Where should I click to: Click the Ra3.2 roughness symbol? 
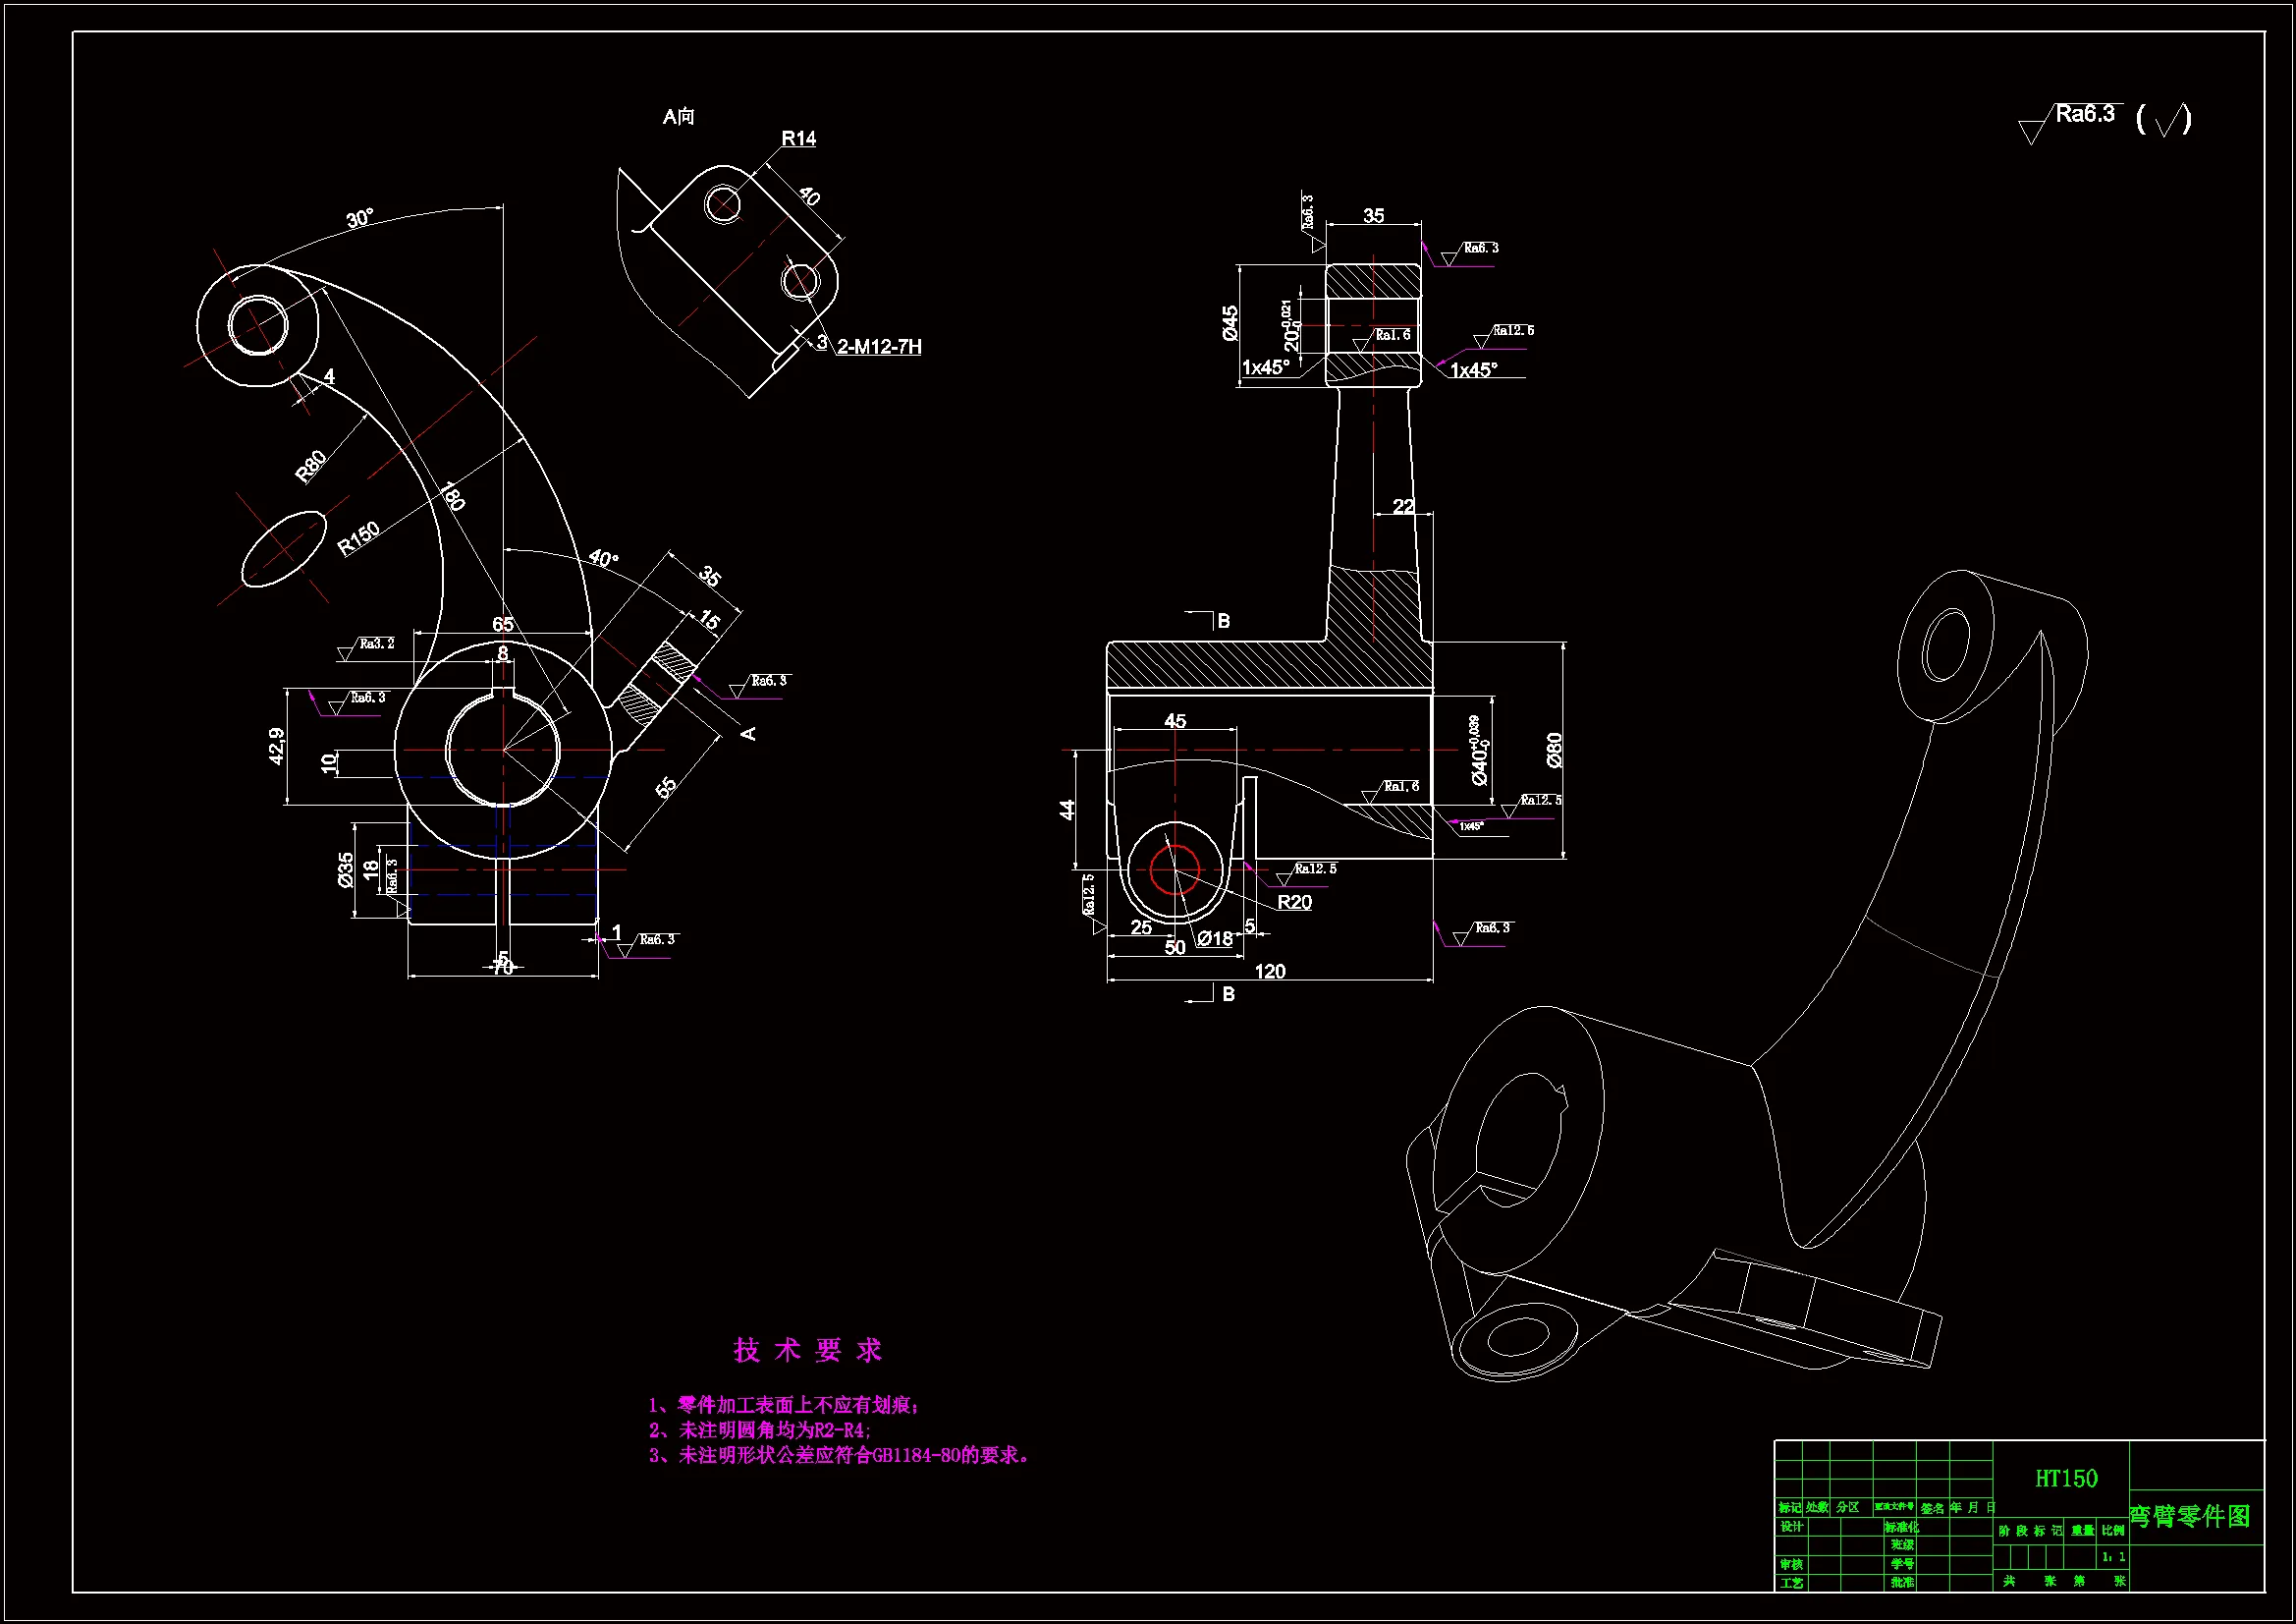tap(375, 644)
